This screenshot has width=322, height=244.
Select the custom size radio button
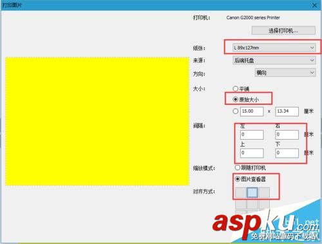pos(236,111)
